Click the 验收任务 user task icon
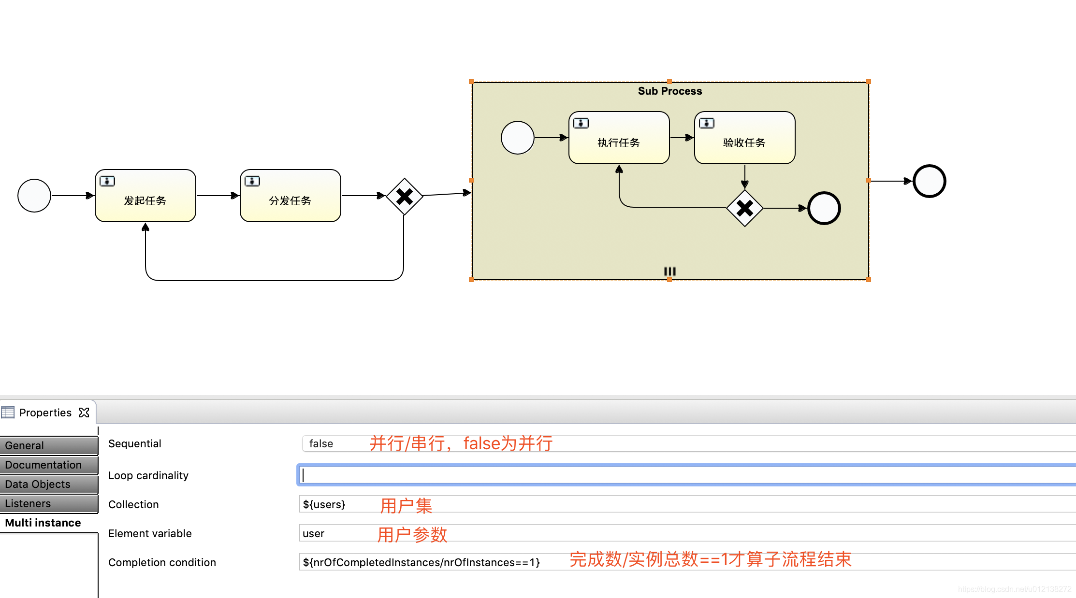 (708, 123)
